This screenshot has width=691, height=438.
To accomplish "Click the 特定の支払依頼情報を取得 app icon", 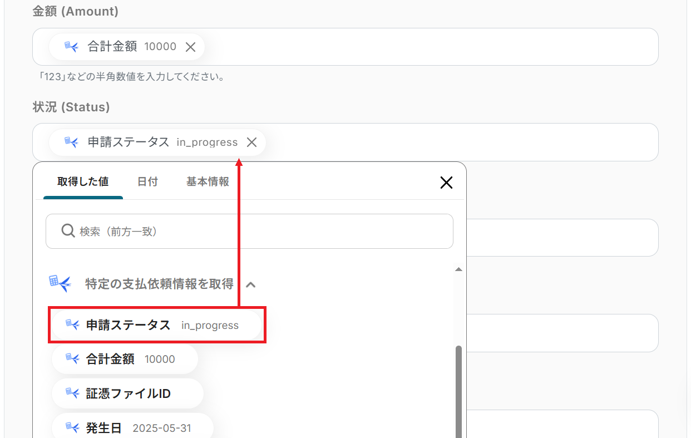I will tap(60, 283).
